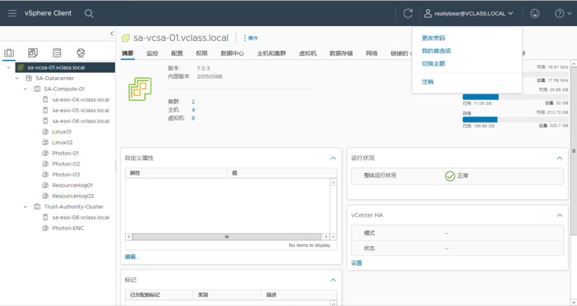Viewport: 577px width, 306px height.
Task: Switch to the 数据中心 tab
Action: click(x=232, y=53)
